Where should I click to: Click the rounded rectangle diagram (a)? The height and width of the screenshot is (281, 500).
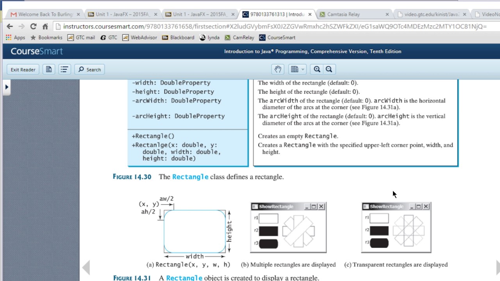[195, 231]
